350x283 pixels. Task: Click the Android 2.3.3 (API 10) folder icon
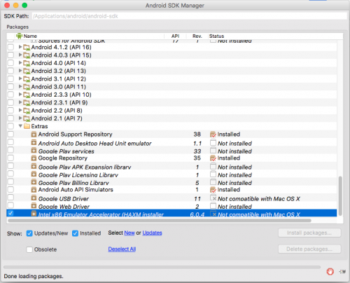[x=27, y=95]
